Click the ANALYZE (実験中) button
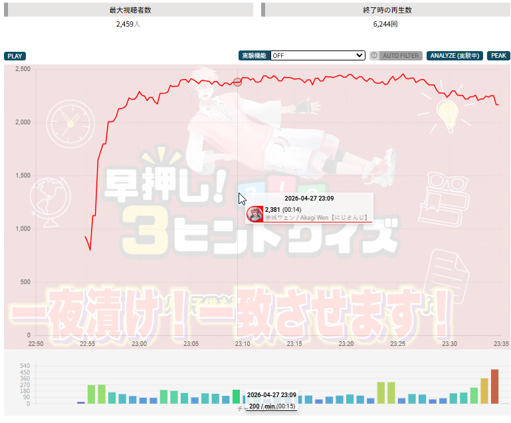Screen dimensions: 511x423 pyautogui.click(x=455, y=56)
